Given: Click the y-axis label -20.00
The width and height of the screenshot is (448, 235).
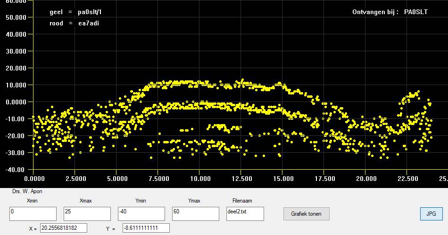Looking at the screenshot, I should click(16, 136).
